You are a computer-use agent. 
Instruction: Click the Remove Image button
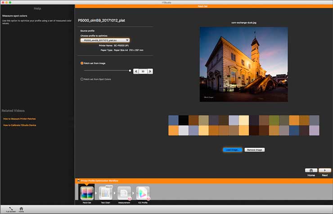[x=254, y=150]
